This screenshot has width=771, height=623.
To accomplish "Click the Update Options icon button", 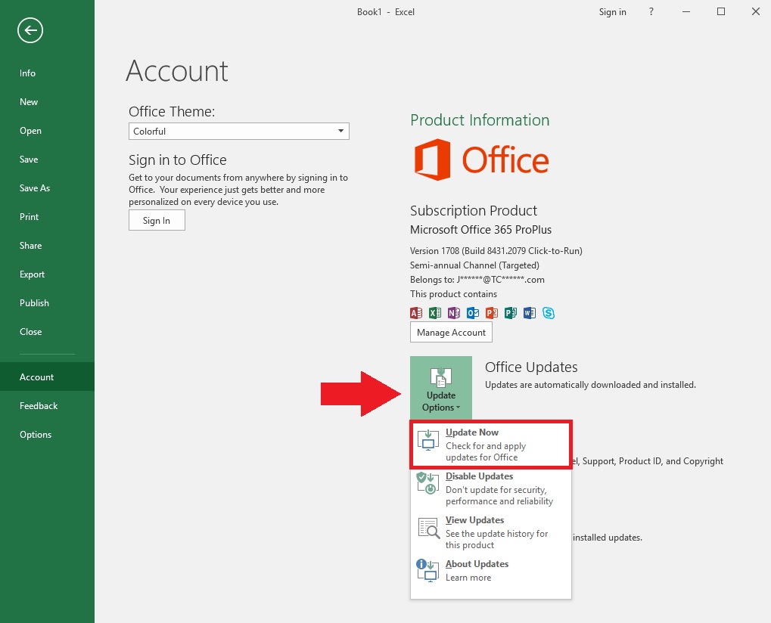I will point(440,388).
